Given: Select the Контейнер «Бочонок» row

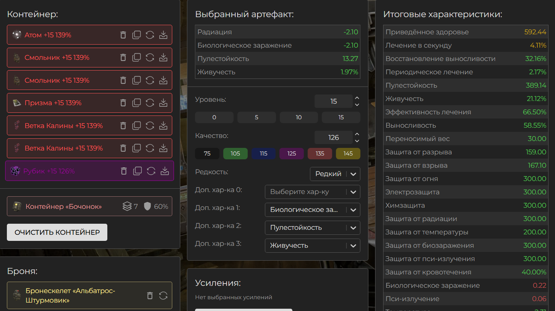Looking at the screenshot, I should [89, 206].
